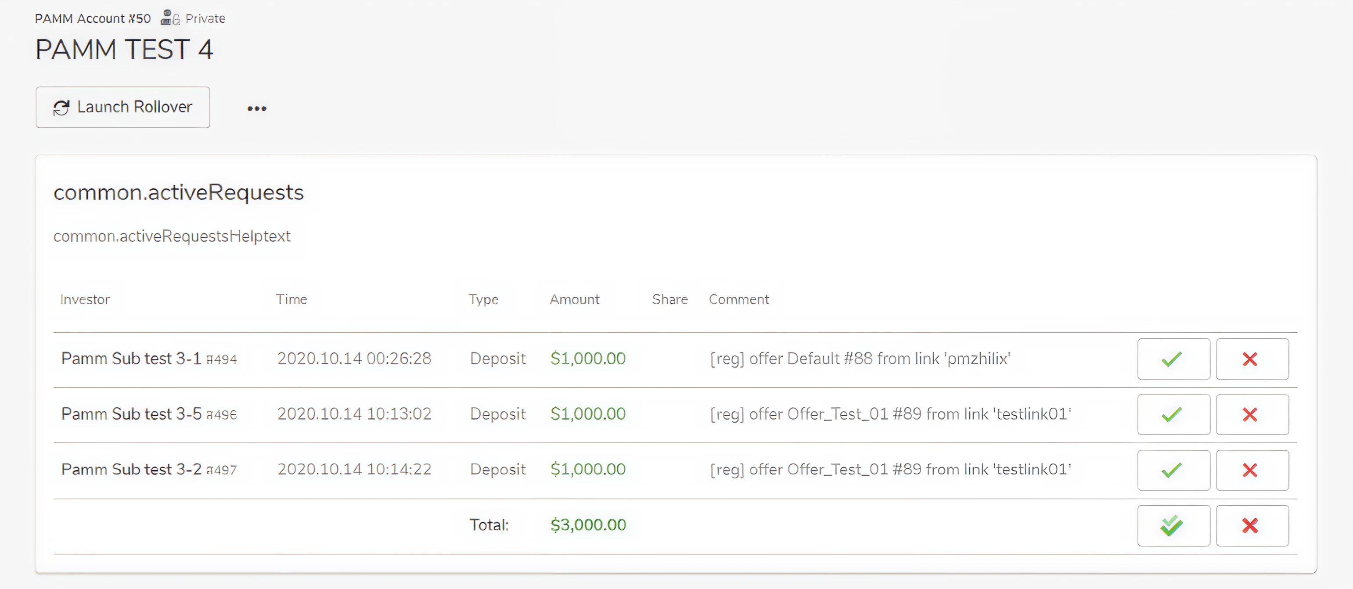Sort by the Investor column header

pyautogui.click(x=85, y=299)
